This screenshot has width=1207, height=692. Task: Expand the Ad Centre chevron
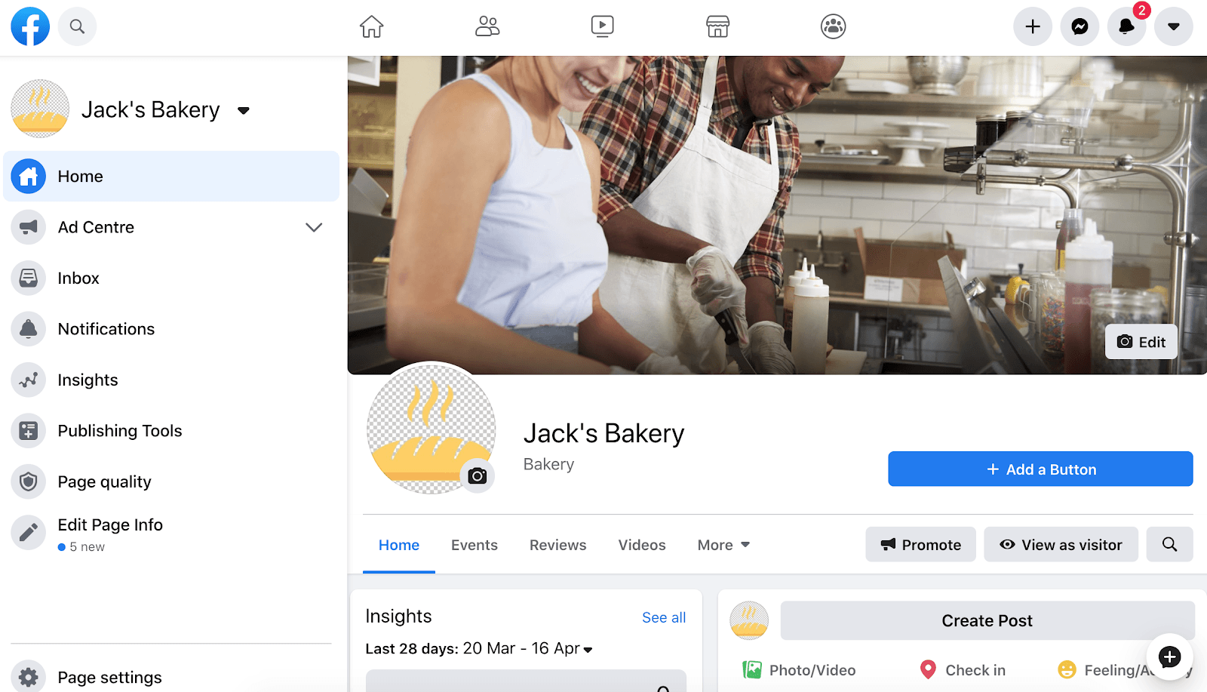click(314, 227)
